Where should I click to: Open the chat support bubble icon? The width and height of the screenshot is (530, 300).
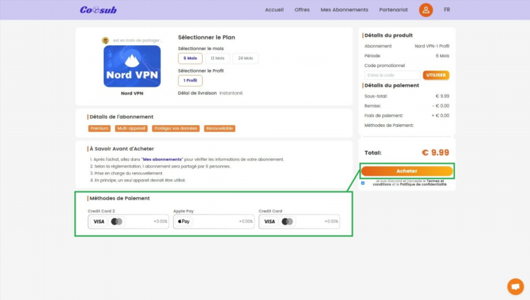[x=515, y=287]
